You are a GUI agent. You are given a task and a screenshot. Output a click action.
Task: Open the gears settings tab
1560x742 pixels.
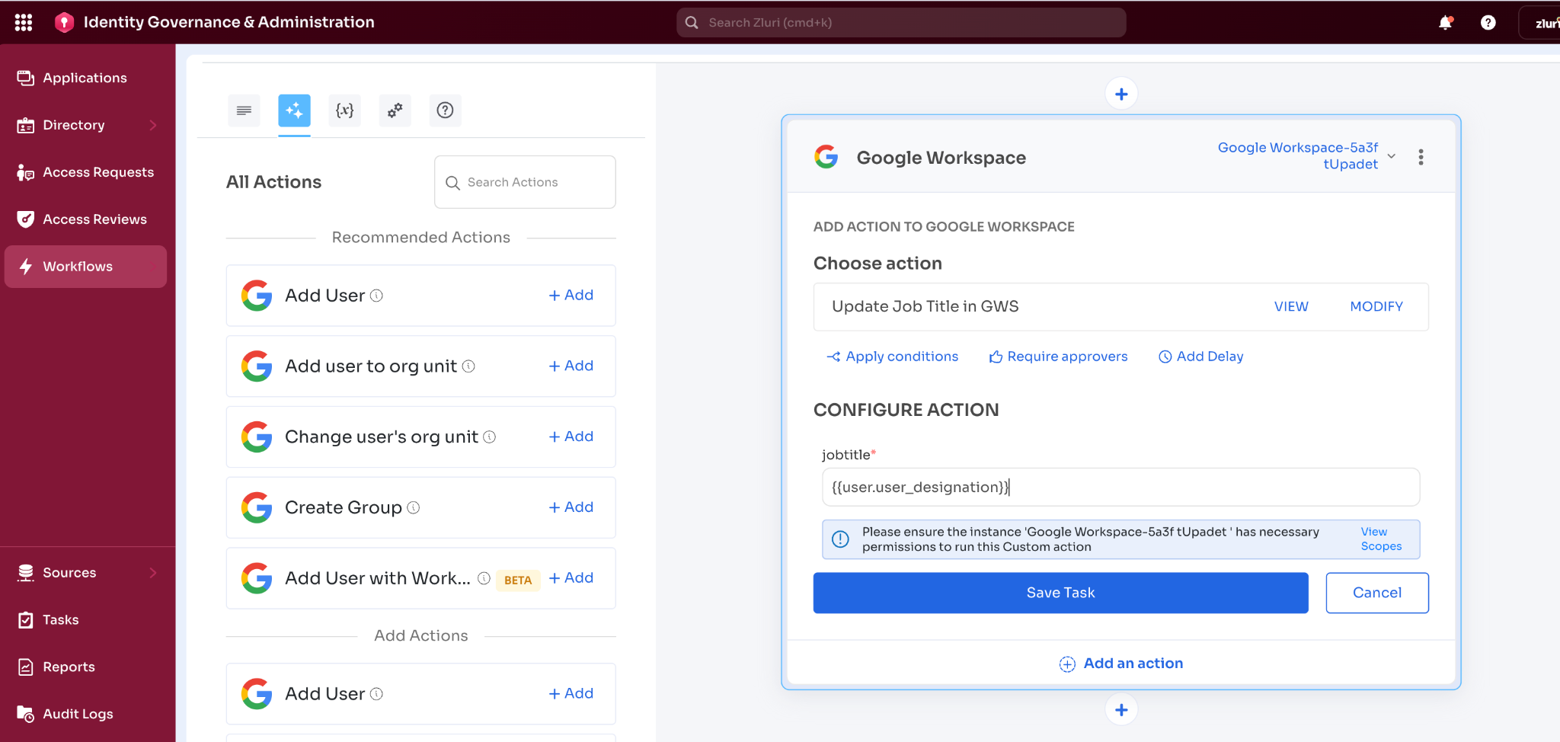click(395, 110)
